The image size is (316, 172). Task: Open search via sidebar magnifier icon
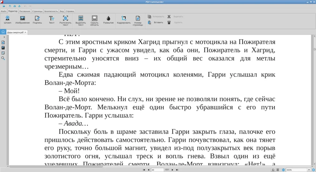3,58
